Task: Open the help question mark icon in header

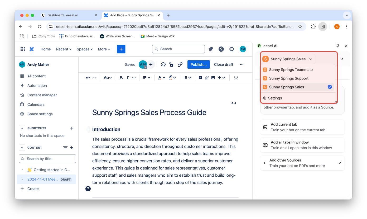Action: pos(221,49)
